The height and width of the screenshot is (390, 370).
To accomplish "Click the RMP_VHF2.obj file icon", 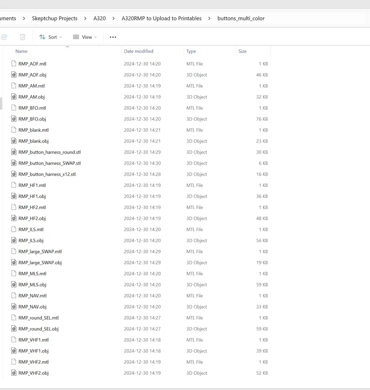I will click(14, 373).
